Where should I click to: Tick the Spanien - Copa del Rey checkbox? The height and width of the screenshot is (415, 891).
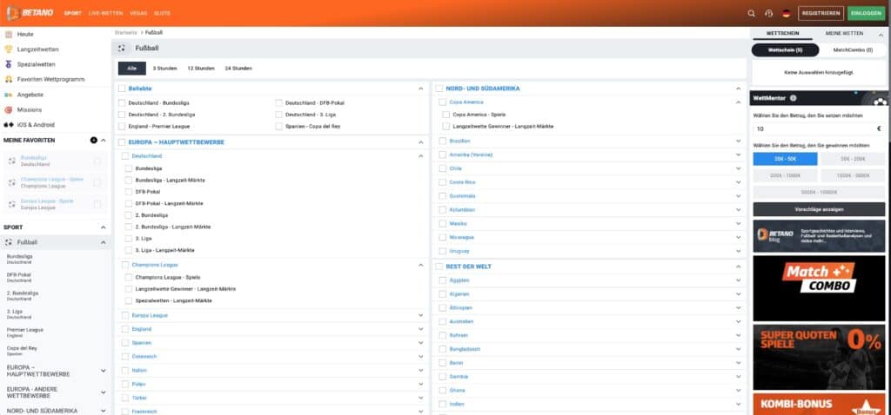(x=279, y=127)
